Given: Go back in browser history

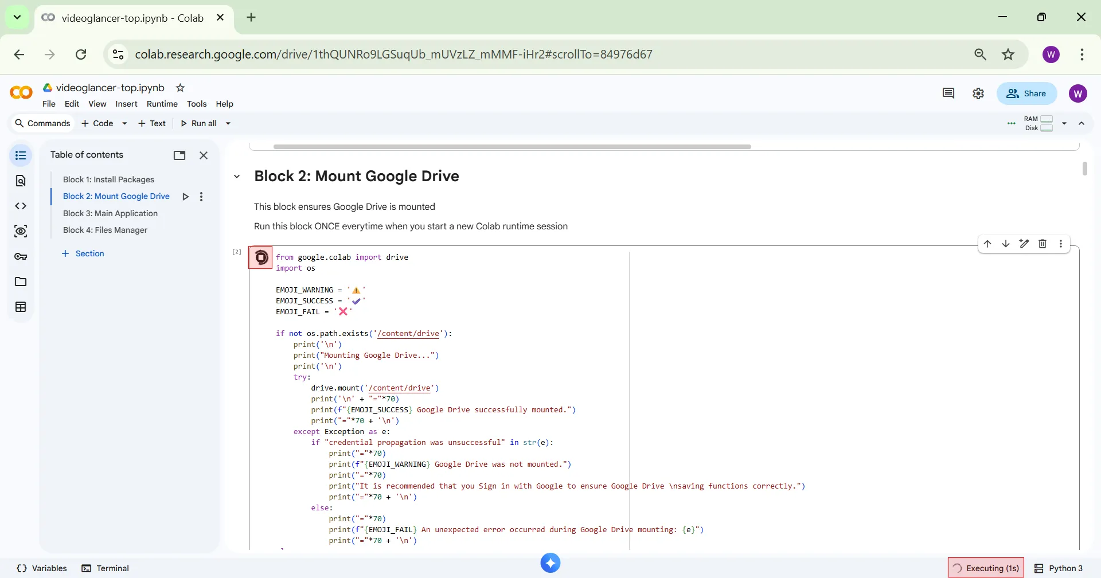Looking at the screenshot, I should pos(19,54).
